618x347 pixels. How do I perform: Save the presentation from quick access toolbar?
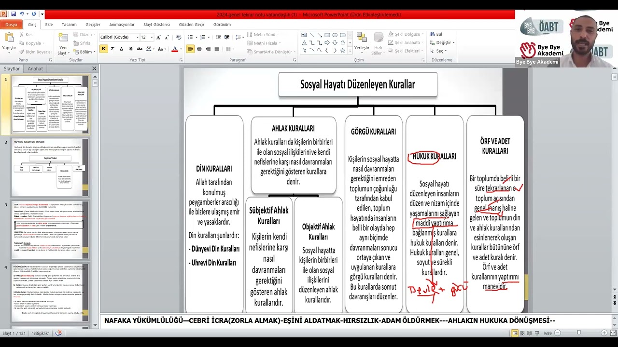pos(13,14)
